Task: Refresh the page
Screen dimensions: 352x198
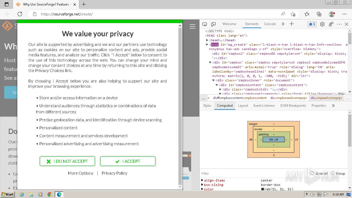Action: (20, 14)
